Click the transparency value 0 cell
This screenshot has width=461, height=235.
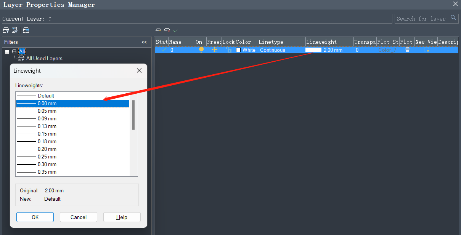pos(365,50)
